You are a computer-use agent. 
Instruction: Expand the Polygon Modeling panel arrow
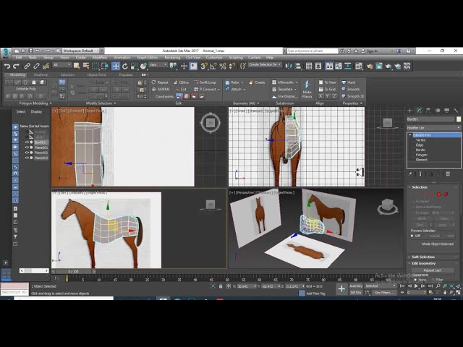[x=51, y=103]
